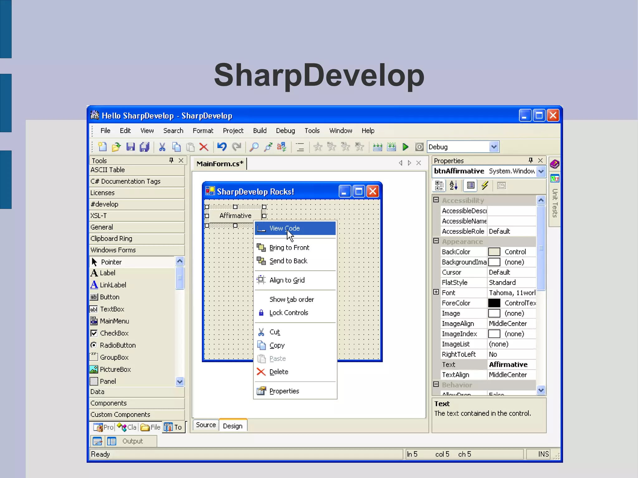Select Lock Controls in context menu
Screen dimensions: 638x478
point(295,313)
